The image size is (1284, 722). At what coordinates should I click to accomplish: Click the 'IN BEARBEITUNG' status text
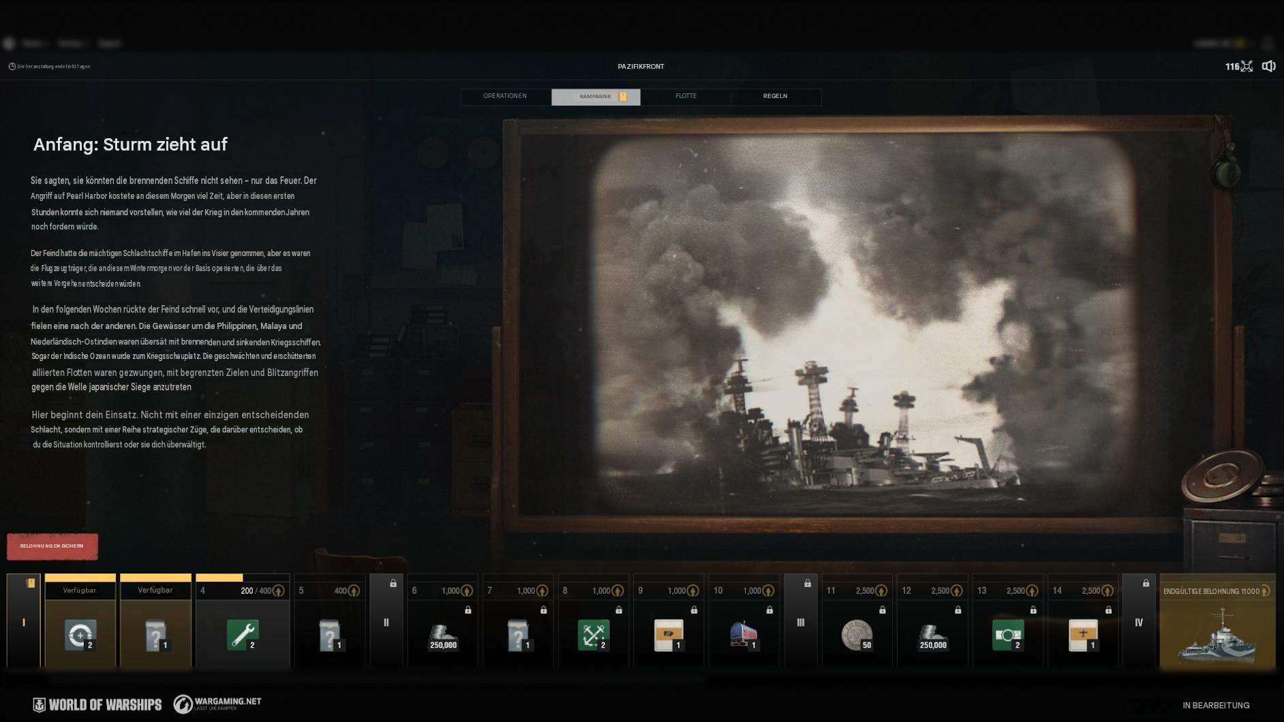coord(1216,706)
